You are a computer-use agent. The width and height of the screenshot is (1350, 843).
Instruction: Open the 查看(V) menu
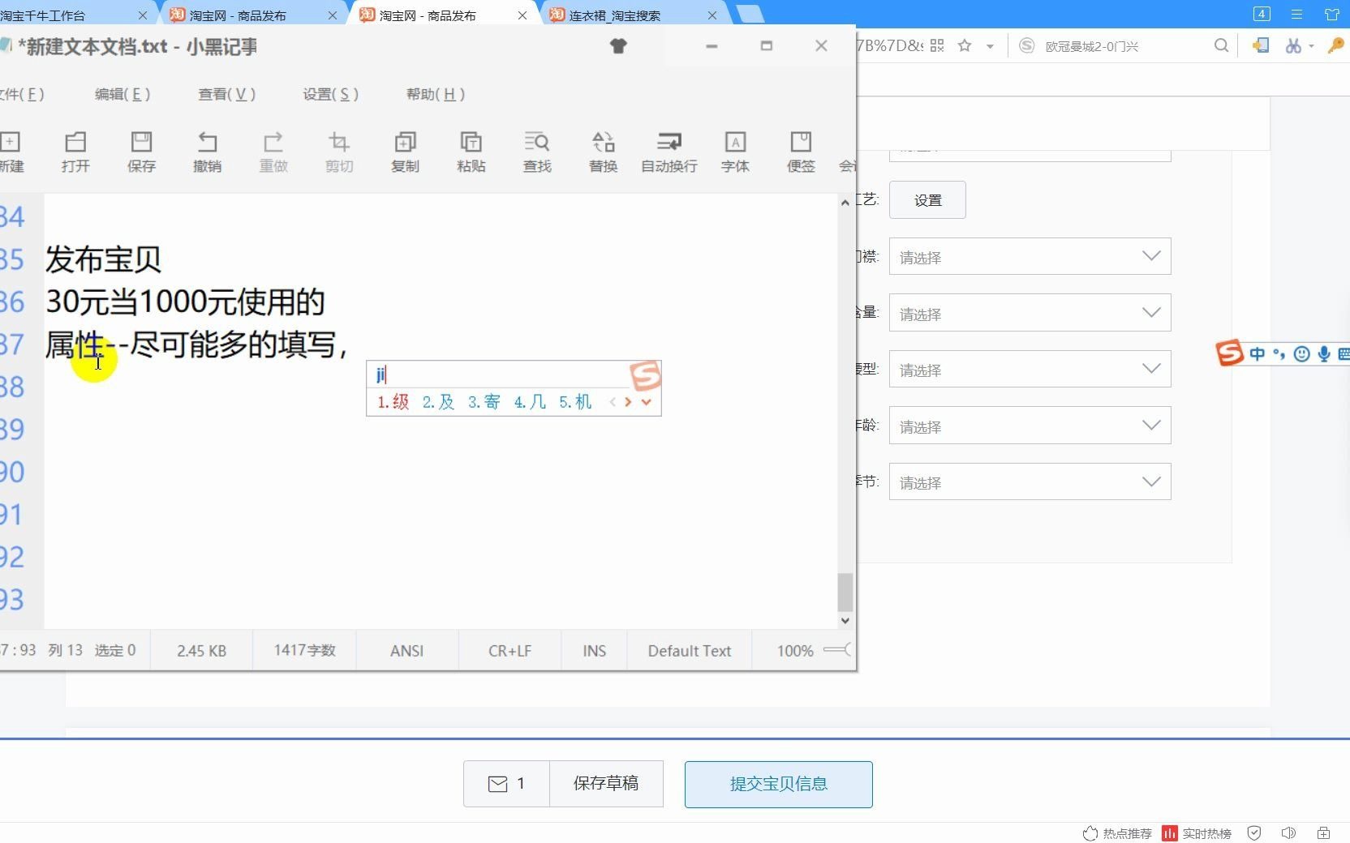(227, 94)
